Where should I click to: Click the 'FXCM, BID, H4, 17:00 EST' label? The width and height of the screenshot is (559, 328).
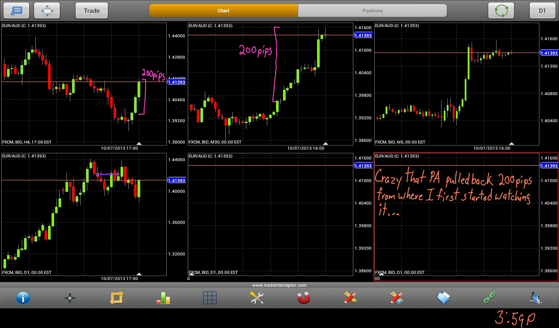(27, 142)
